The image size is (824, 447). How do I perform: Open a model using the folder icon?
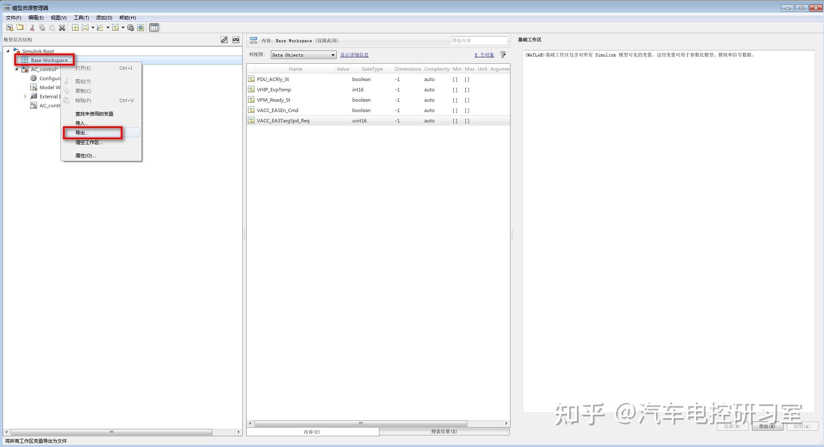tap(20, 27)
